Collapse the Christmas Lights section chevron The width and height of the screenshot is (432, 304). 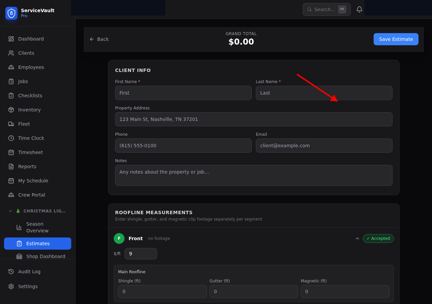click(10, 210)
